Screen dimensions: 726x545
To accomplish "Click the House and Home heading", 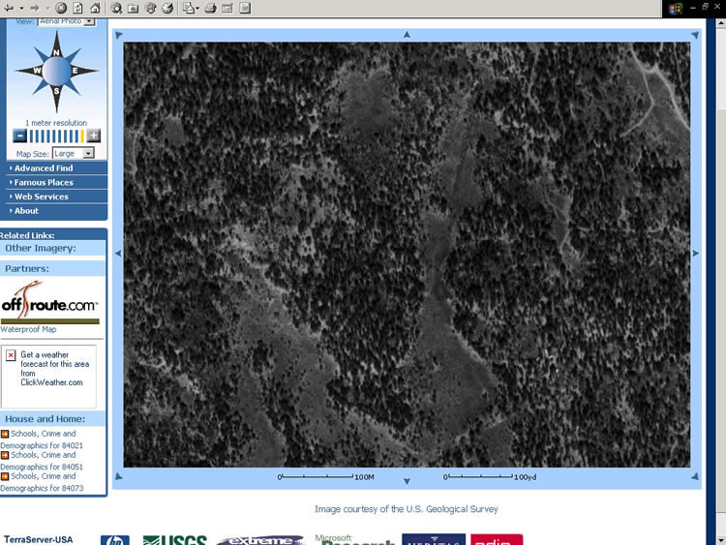I will tap(45, 419).
